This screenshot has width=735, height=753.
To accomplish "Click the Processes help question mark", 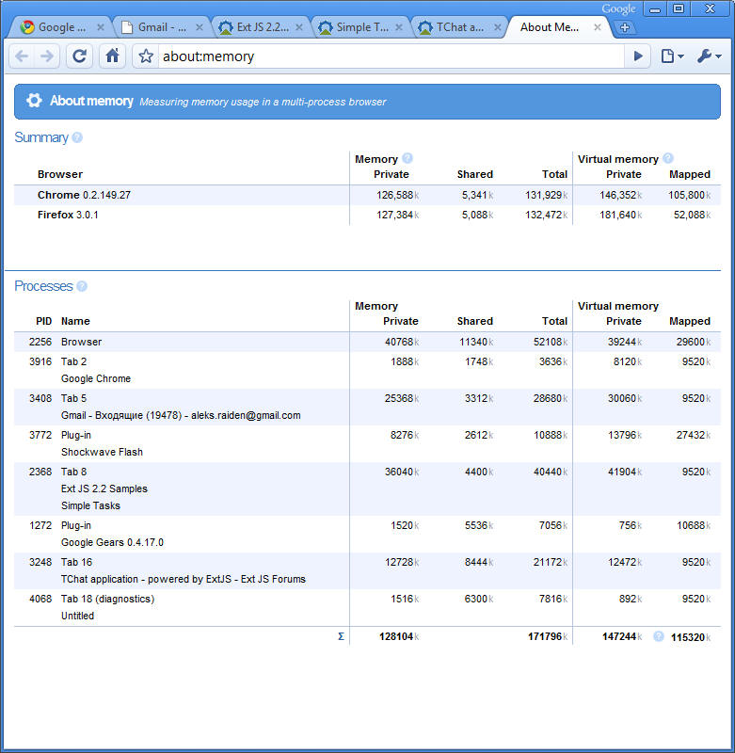I will [x=82, y=286].
